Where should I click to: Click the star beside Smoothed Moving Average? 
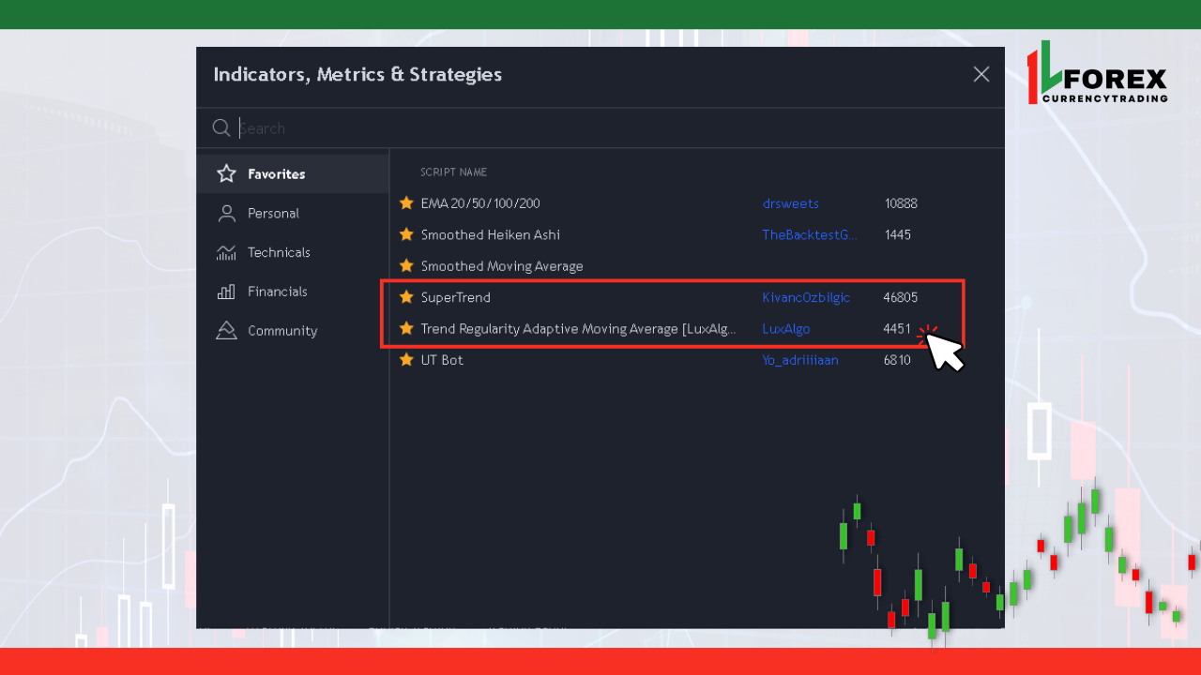(406, 266)
